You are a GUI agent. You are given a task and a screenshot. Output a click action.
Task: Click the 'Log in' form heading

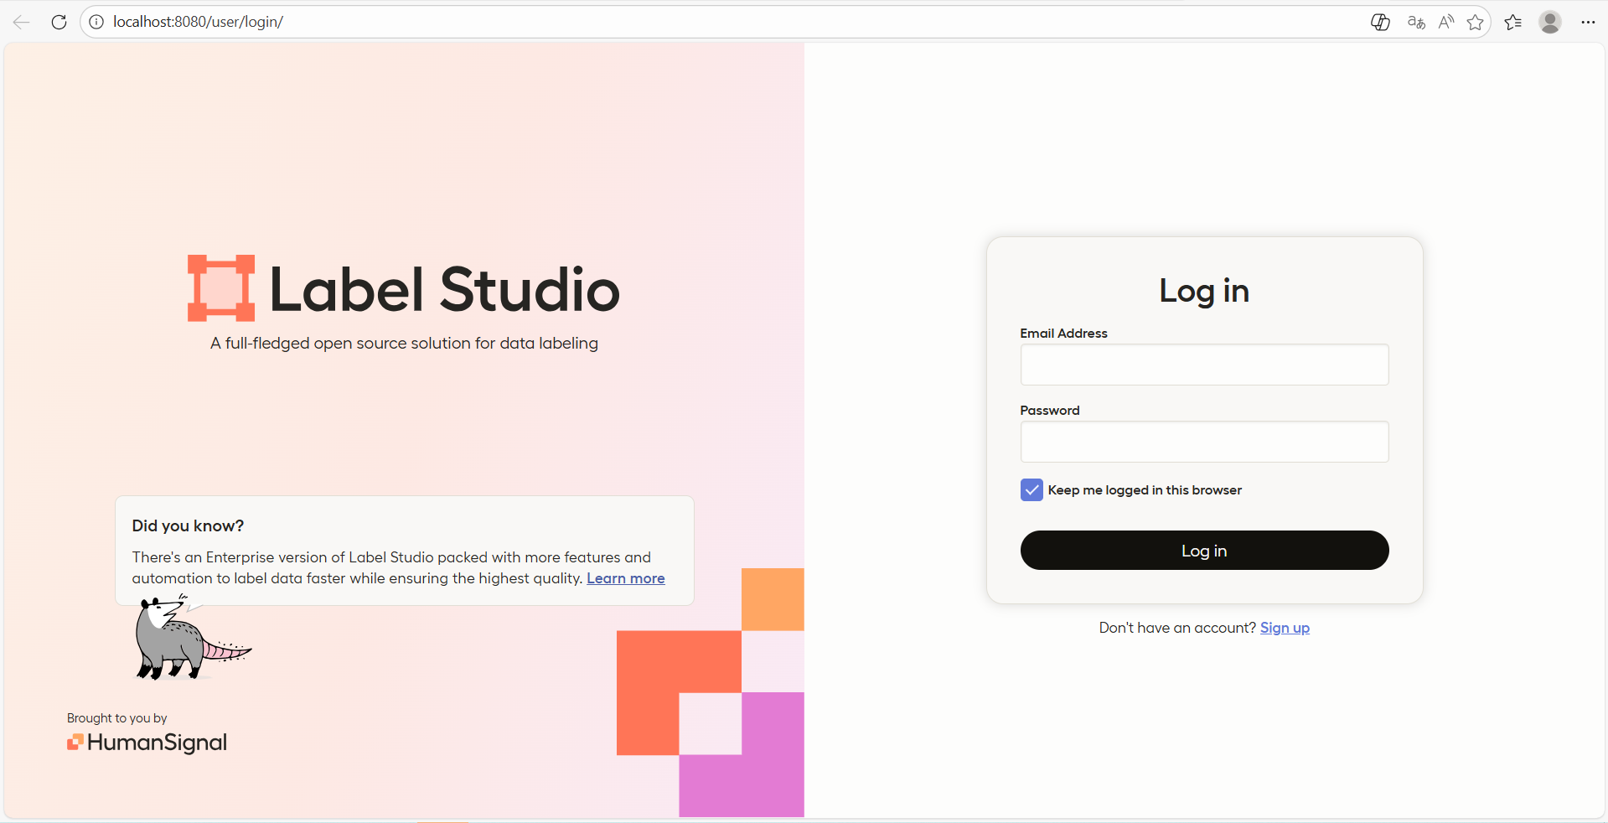pos(1204,291)
